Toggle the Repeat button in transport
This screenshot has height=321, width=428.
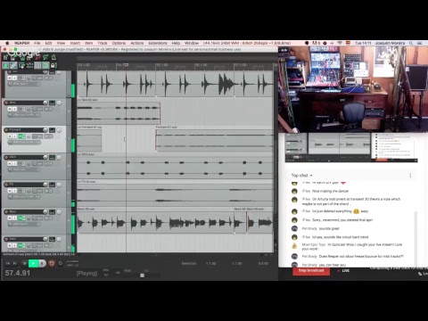[x=61, y=263]
